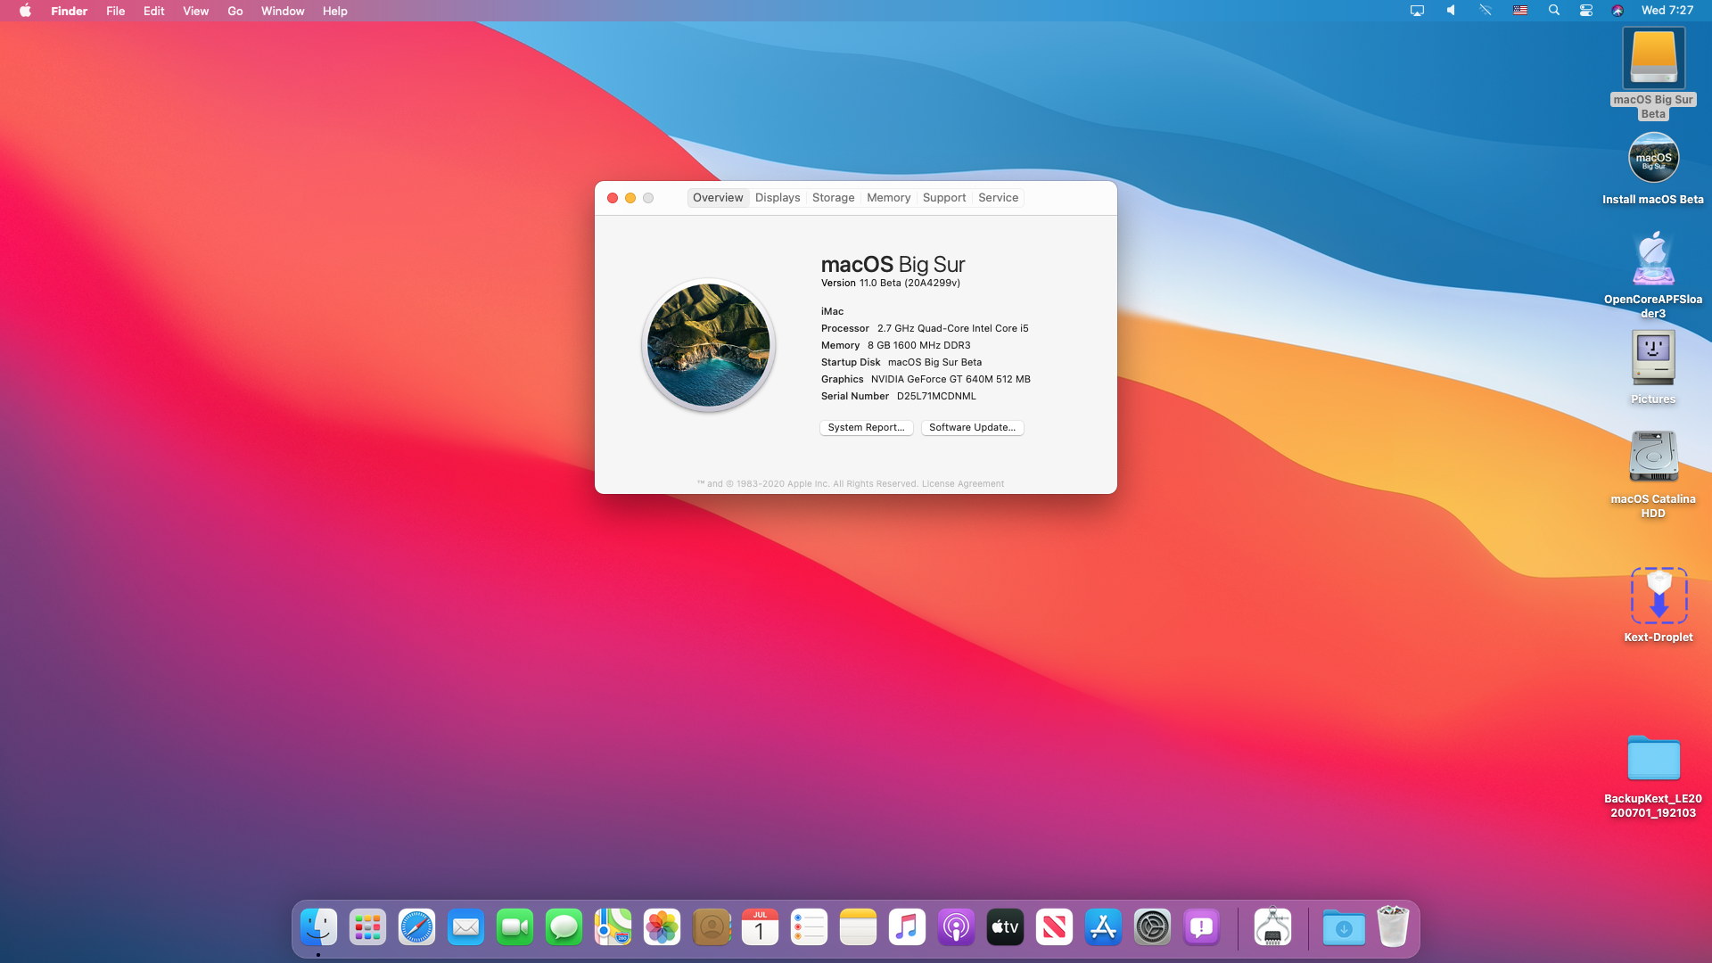The width and height of the screenshot is (1712, 963).
Task: Select the Kext-Droplet desktop icon
Action: 1658,596
